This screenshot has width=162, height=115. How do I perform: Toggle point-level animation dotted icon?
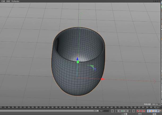pos(161,111)
